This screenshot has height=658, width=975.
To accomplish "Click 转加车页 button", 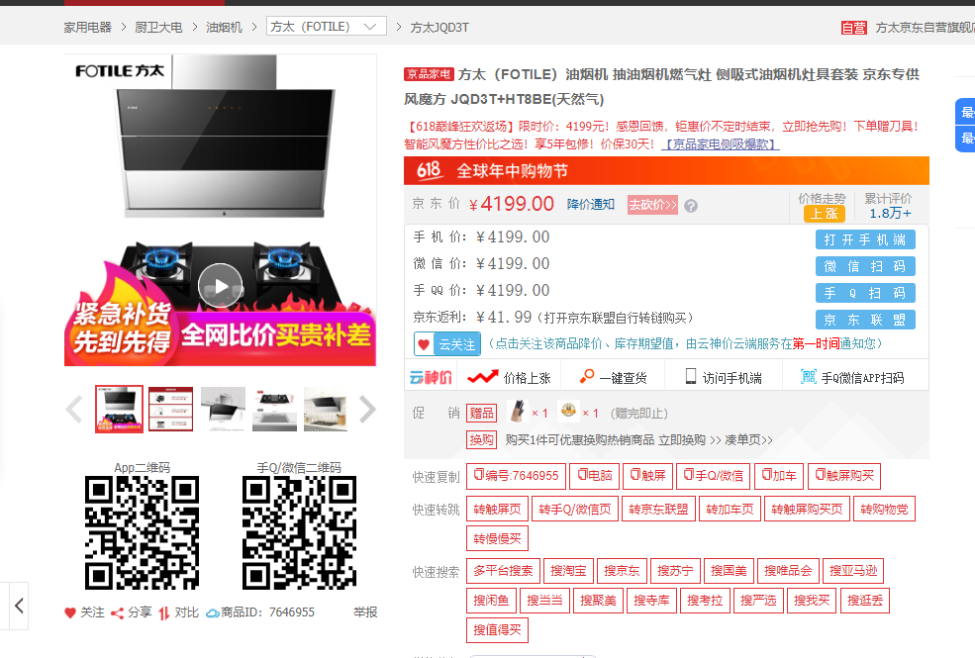I will 730,509.
